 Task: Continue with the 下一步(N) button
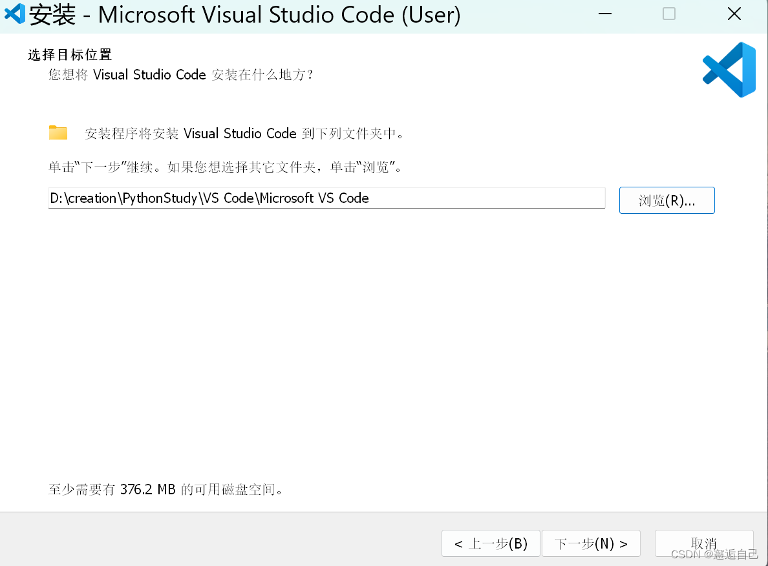(x=591, y=543)
